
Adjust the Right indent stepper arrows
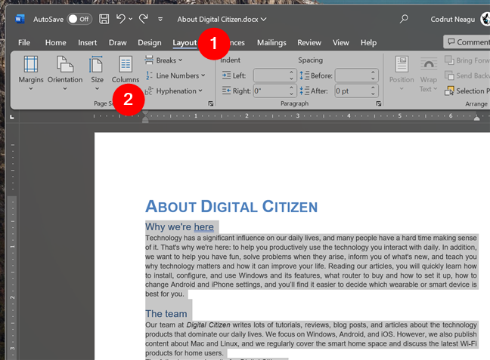coord(291,91)
